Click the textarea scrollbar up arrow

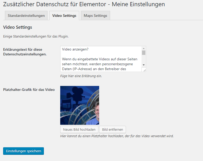144,48
